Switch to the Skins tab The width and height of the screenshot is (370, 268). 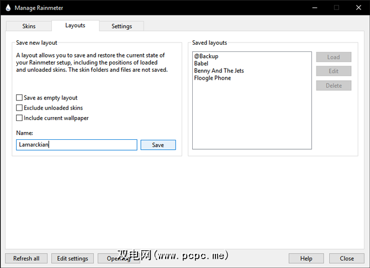pyautogui.click(x=29, y=26)
